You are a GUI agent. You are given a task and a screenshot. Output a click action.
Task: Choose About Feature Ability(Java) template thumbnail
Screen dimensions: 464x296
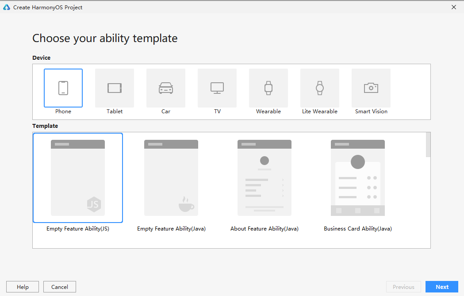coord(265,178)
